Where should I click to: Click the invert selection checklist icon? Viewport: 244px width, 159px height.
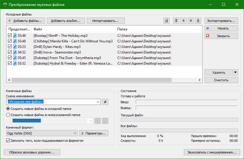click(x=166, y=20)
